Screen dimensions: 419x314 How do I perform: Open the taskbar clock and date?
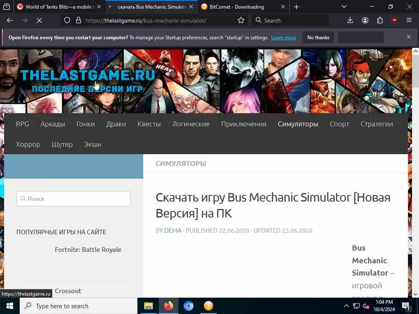click(384, 306)
